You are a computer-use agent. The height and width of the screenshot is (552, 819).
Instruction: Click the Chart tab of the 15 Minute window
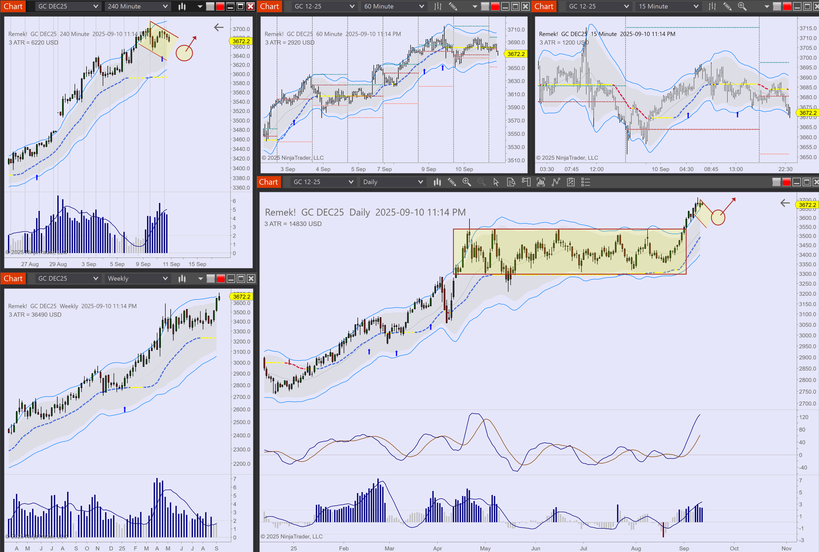pos(543,6)
